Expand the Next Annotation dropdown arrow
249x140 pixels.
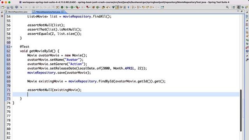point(135,7)
